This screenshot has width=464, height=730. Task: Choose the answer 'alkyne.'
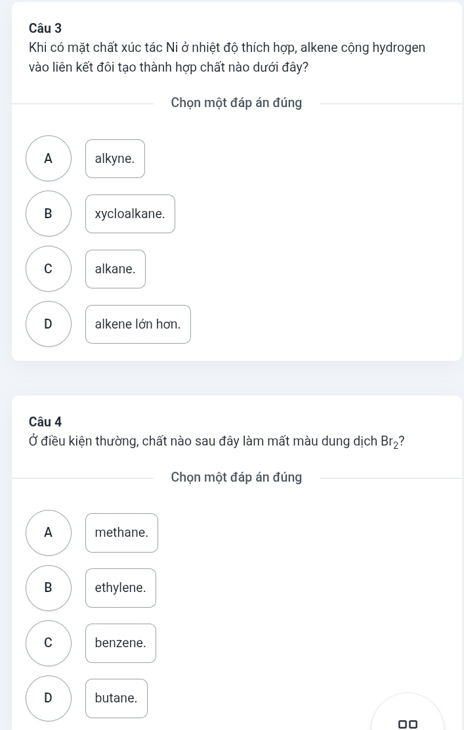115,159
